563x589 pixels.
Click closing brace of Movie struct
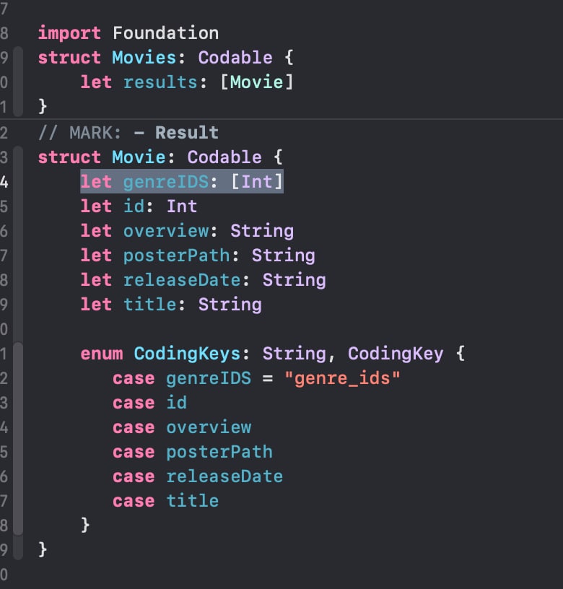point(43,549)
